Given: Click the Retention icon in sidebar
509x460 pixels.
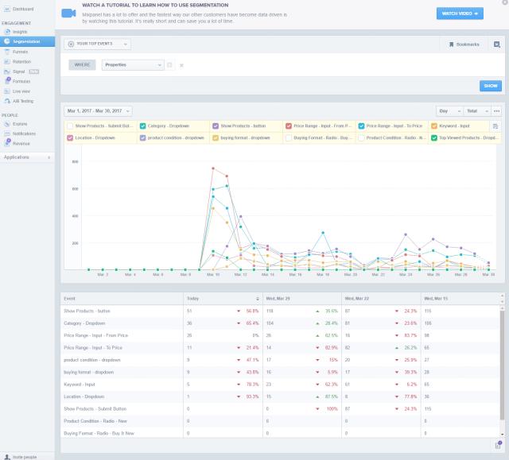Looking at the screenshot, I should click(x=8, y=61).
